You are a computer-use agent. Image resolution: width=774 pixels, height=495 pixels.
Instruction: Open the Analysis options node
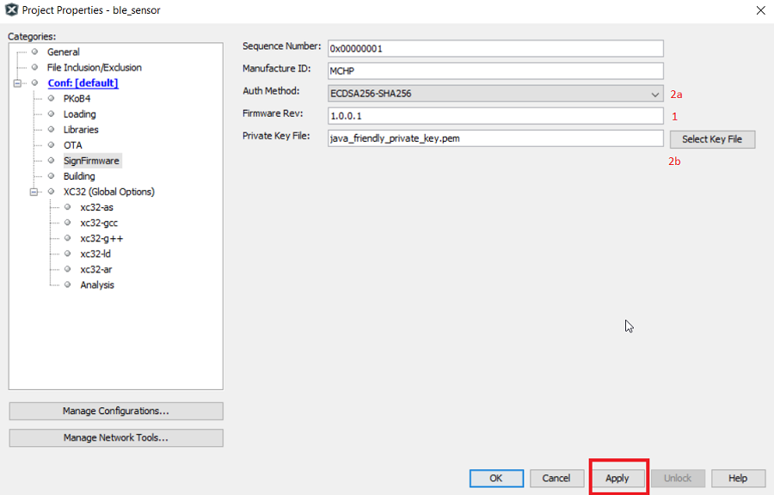point(97,285)
